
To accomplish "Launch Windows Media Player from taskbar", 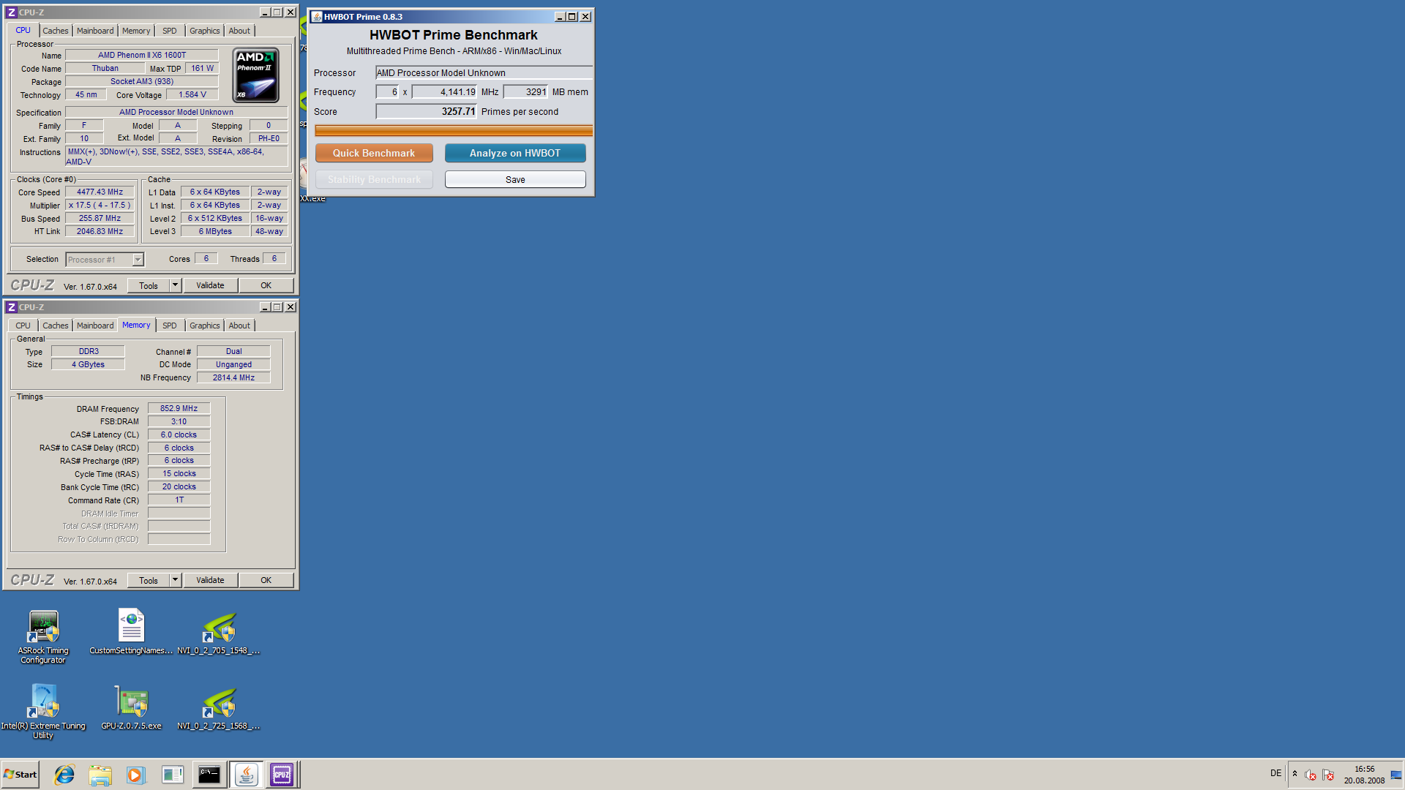I will point(135,775).
